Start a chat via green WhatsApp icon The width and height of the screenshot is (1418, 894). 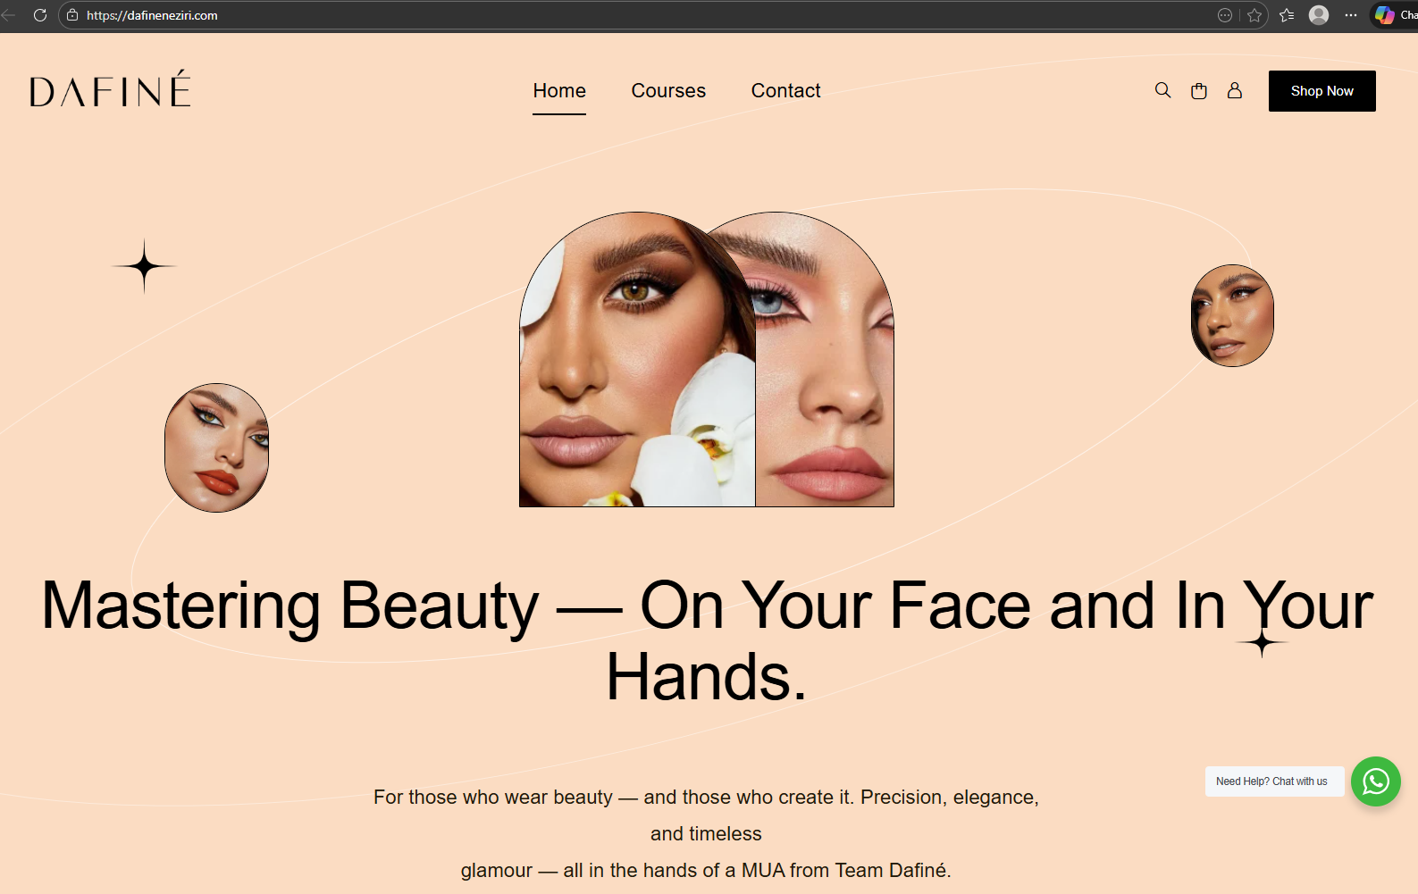(x=1376, y=781)
